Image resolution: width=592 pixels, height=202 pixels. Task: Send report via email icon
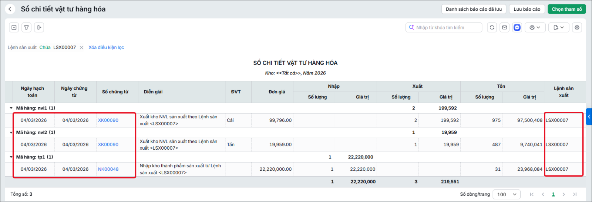pyautogui.click(x=504, y=27)
